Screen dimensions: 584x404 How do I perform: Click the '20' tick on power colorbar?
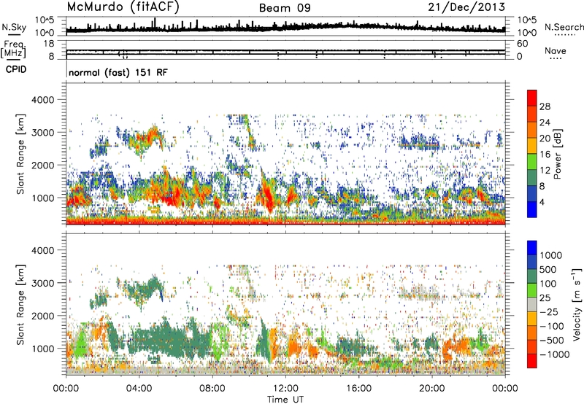click(545, 139)
